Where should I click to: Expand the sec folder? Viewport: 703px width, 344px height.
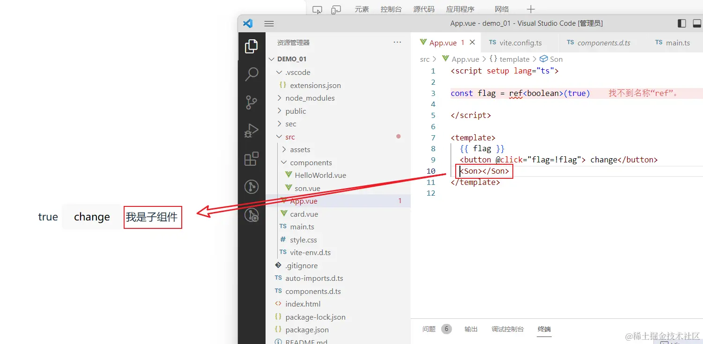(280, 124)
